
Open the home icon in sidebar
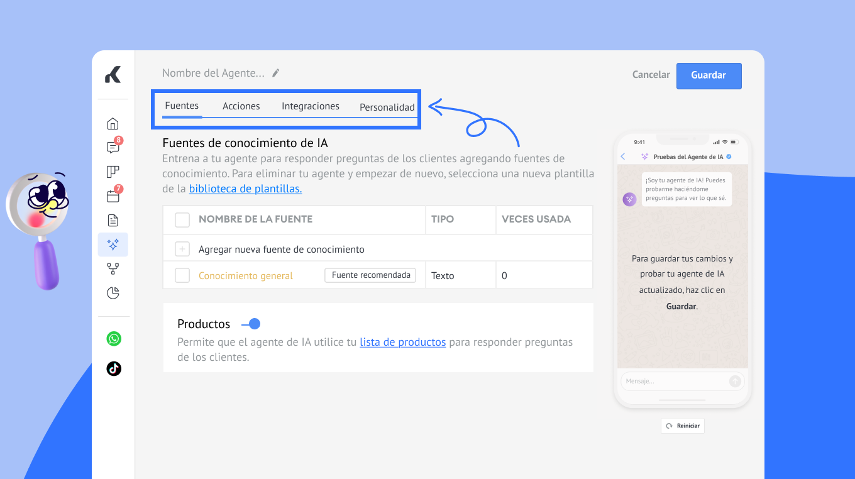(x=113, y=124)
